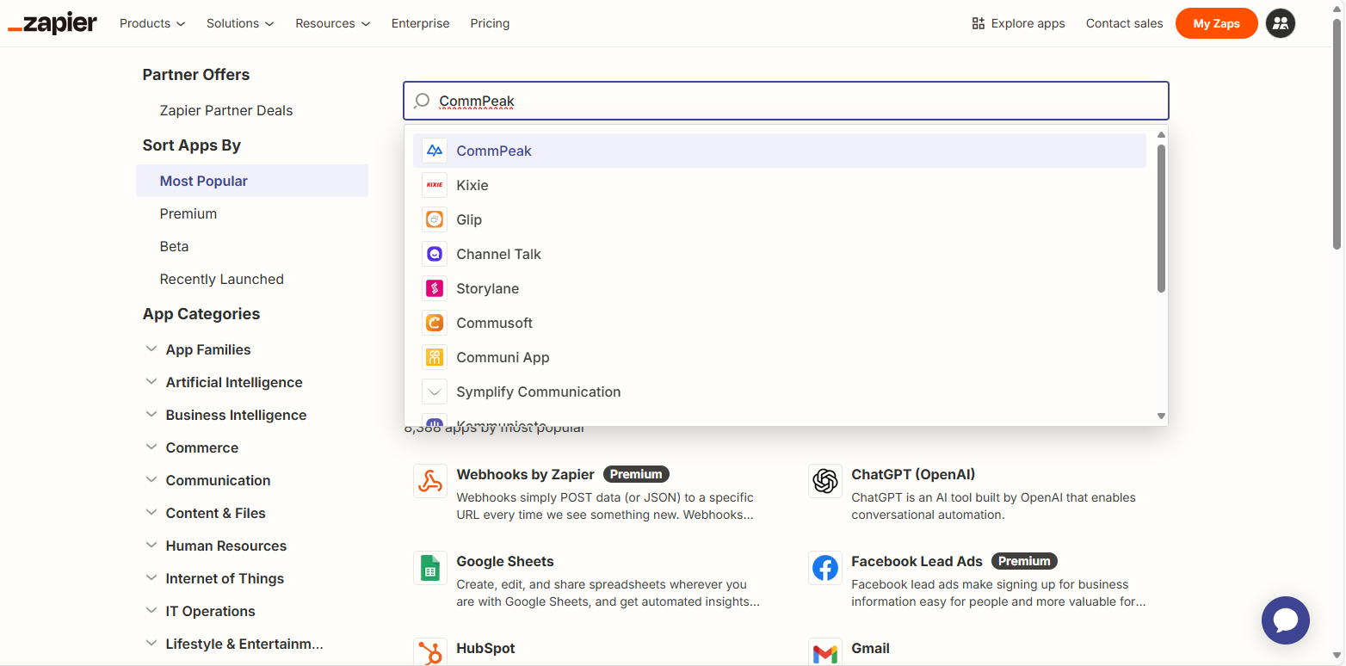Select the Glip suggestion

tap(780, 219)
